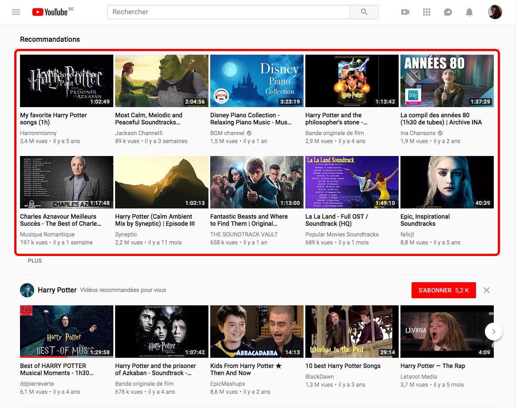The width and height of the screenshot is (516, 408).
Task: Click the Recommandations section heading
Action: 50,39
